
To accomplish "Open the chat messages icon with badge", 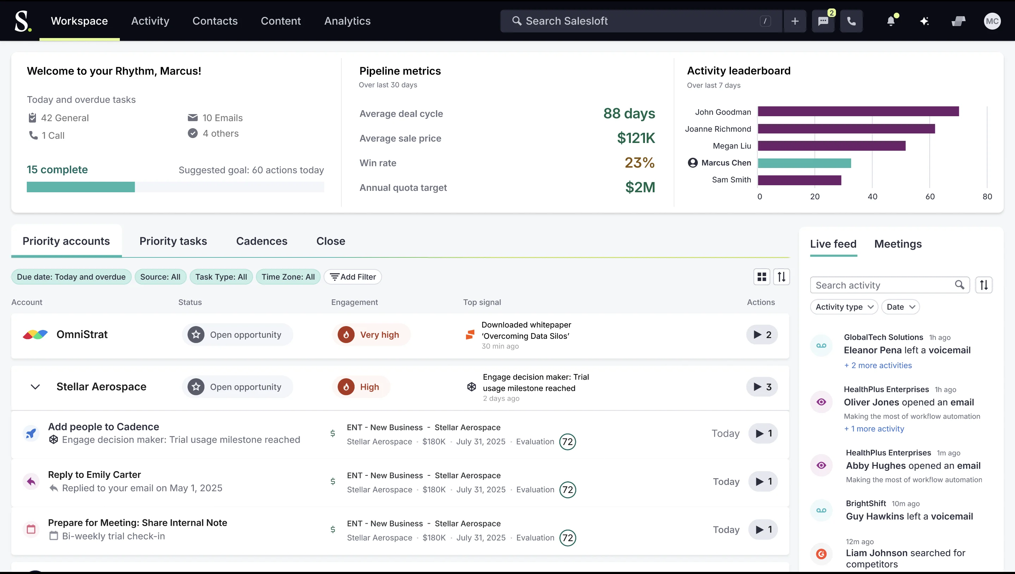I will [x=823, y=21].
